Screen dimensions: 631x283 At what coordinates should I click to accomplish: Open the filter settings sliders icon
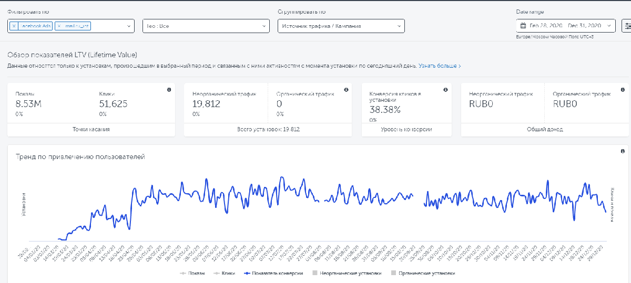(626, 26)
